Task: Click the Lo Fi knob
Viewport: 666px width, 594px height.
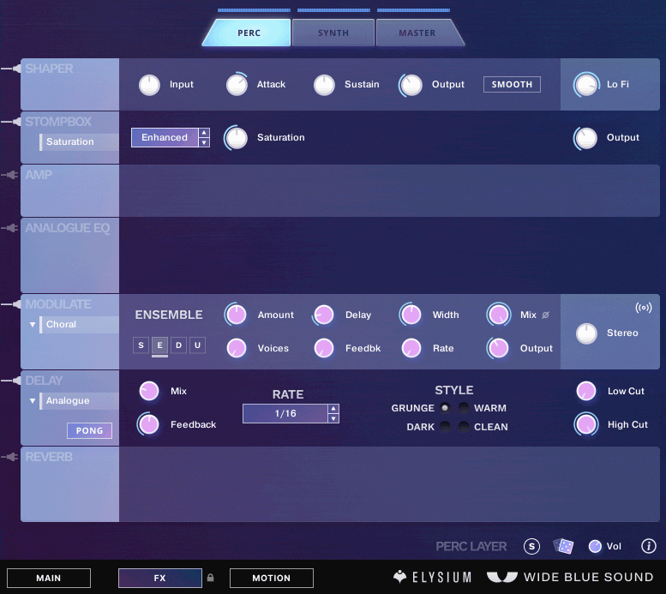Action: [586, 84]
